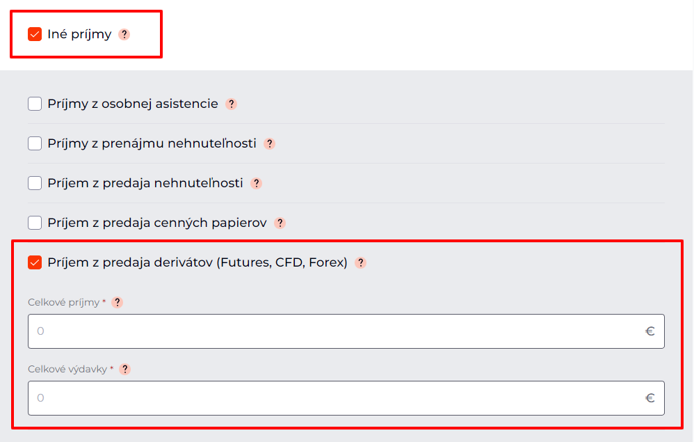Click euro symbol in Celkové príjmy field

tap(649, 331)
